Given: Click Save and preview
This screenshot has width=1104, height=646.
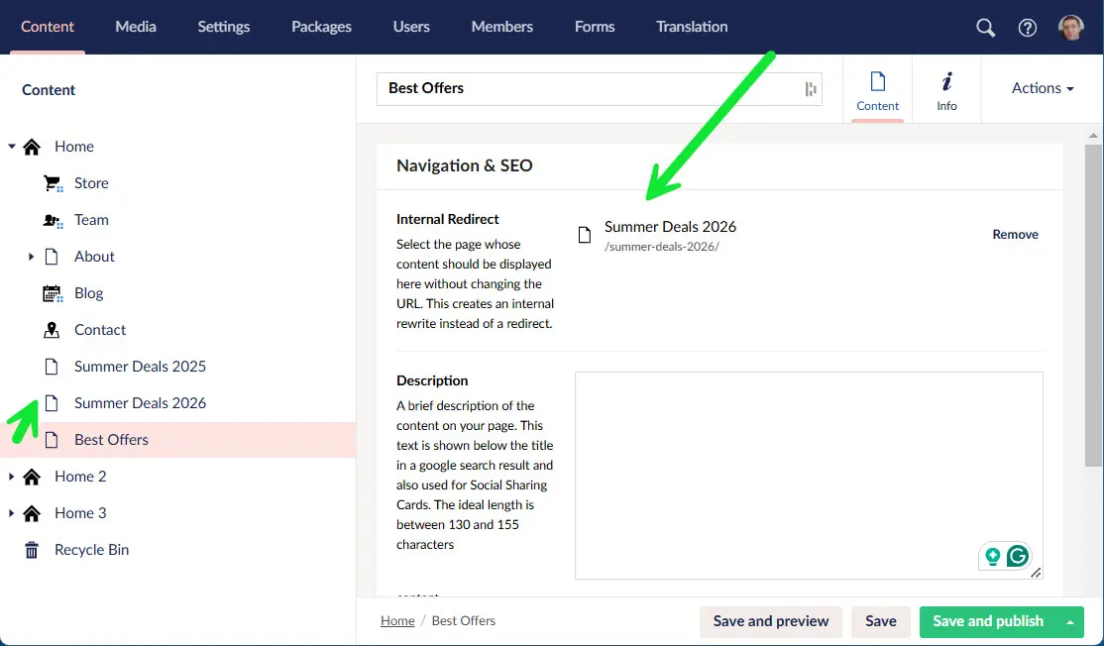Looking at the screenshot, I should (770, 621).
